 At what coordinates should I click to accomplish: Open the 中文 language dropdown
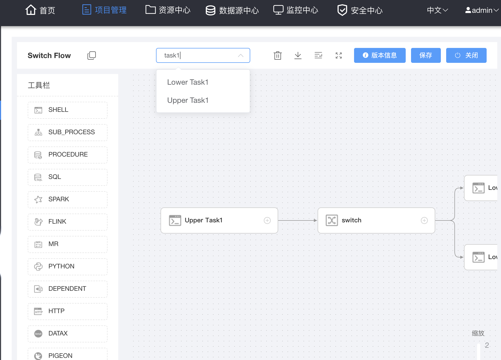click(437, 10)
